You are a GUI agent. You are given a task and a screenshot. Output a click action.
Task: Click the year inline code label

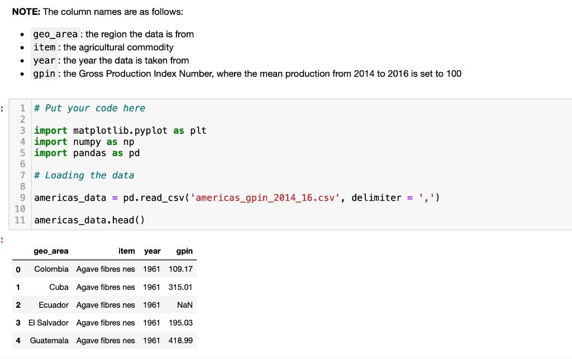44,60
